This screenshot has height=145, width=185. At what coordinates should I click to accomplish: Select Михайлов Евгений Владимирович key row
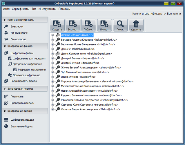[92, 86]
